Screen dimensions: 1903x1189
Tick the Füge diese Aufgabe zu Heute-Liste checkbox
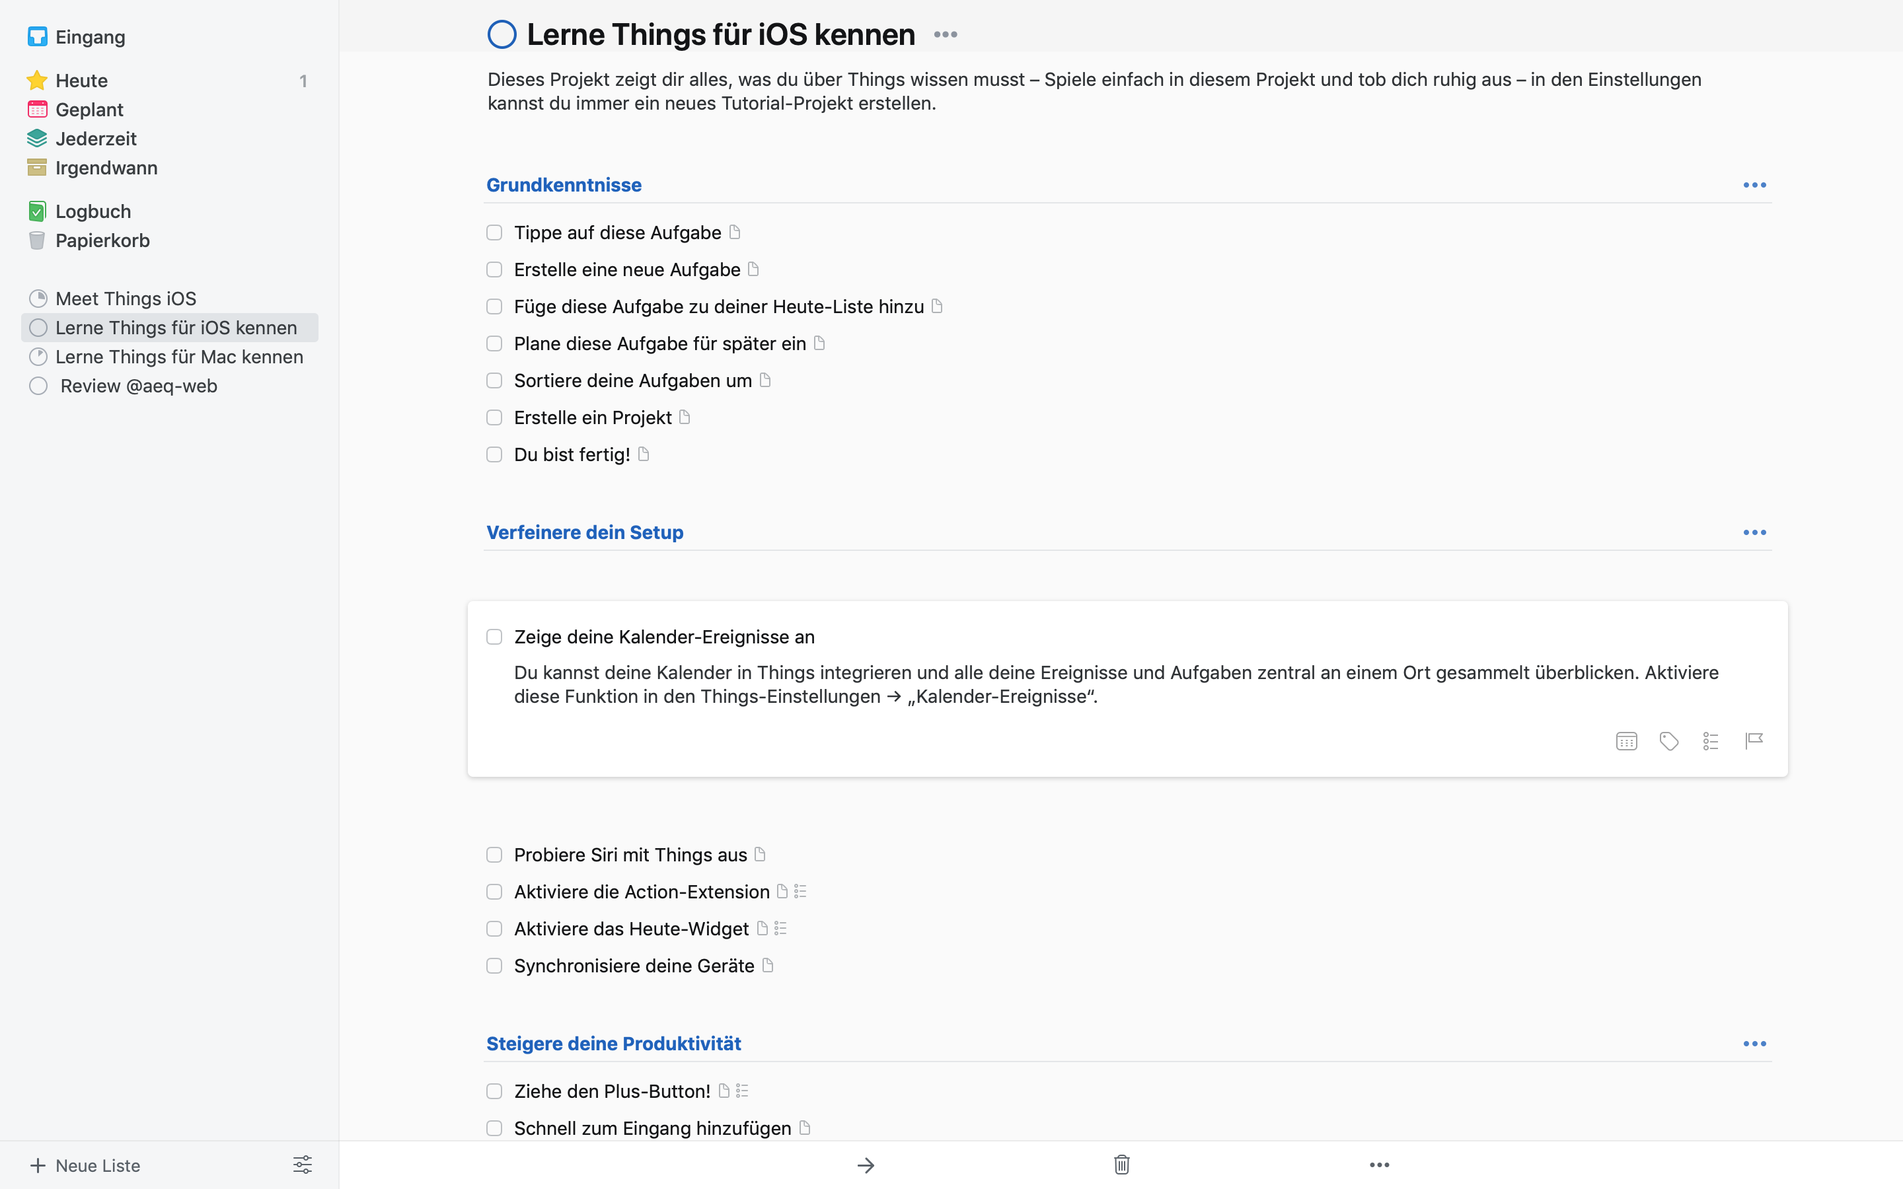[x=494, y=306]
